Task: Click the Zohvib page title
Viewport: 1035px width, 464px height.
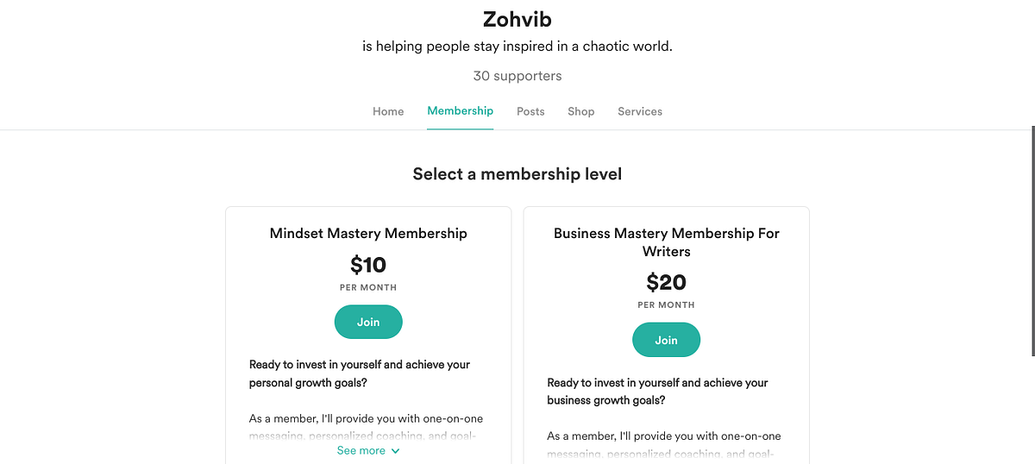Action: click(517, 17)
